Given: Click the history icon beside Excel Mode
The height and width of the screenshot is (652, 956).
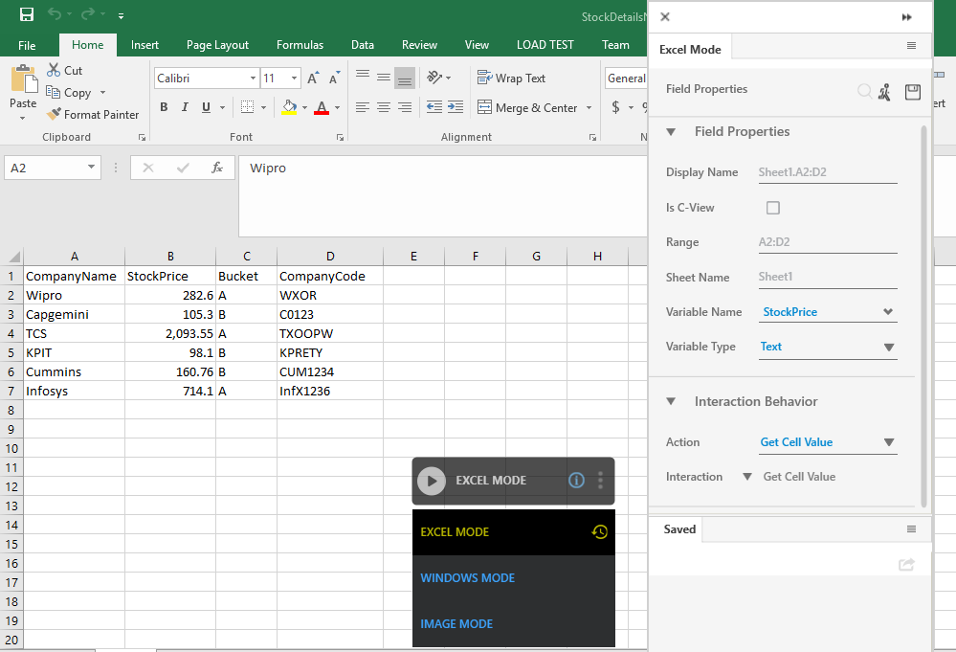Looking at the screenshot, I should pyautogui.click(x=600, y=532).
